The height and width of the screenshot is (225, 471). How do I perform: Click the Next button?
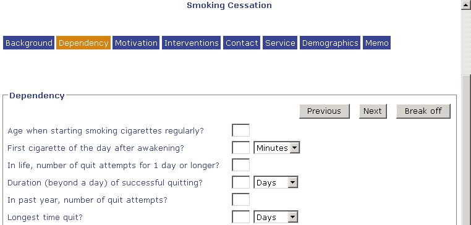[373, 111]
